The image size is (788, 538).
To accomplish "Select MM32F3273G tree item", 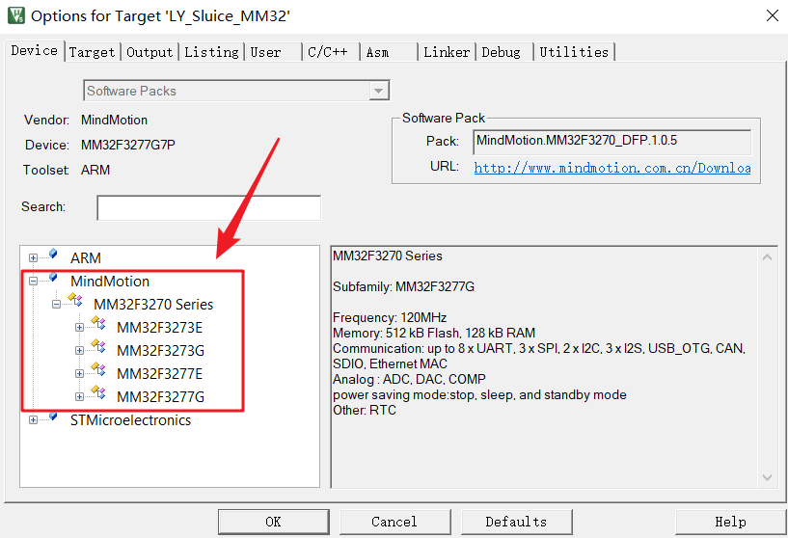I will click(160, 351).
